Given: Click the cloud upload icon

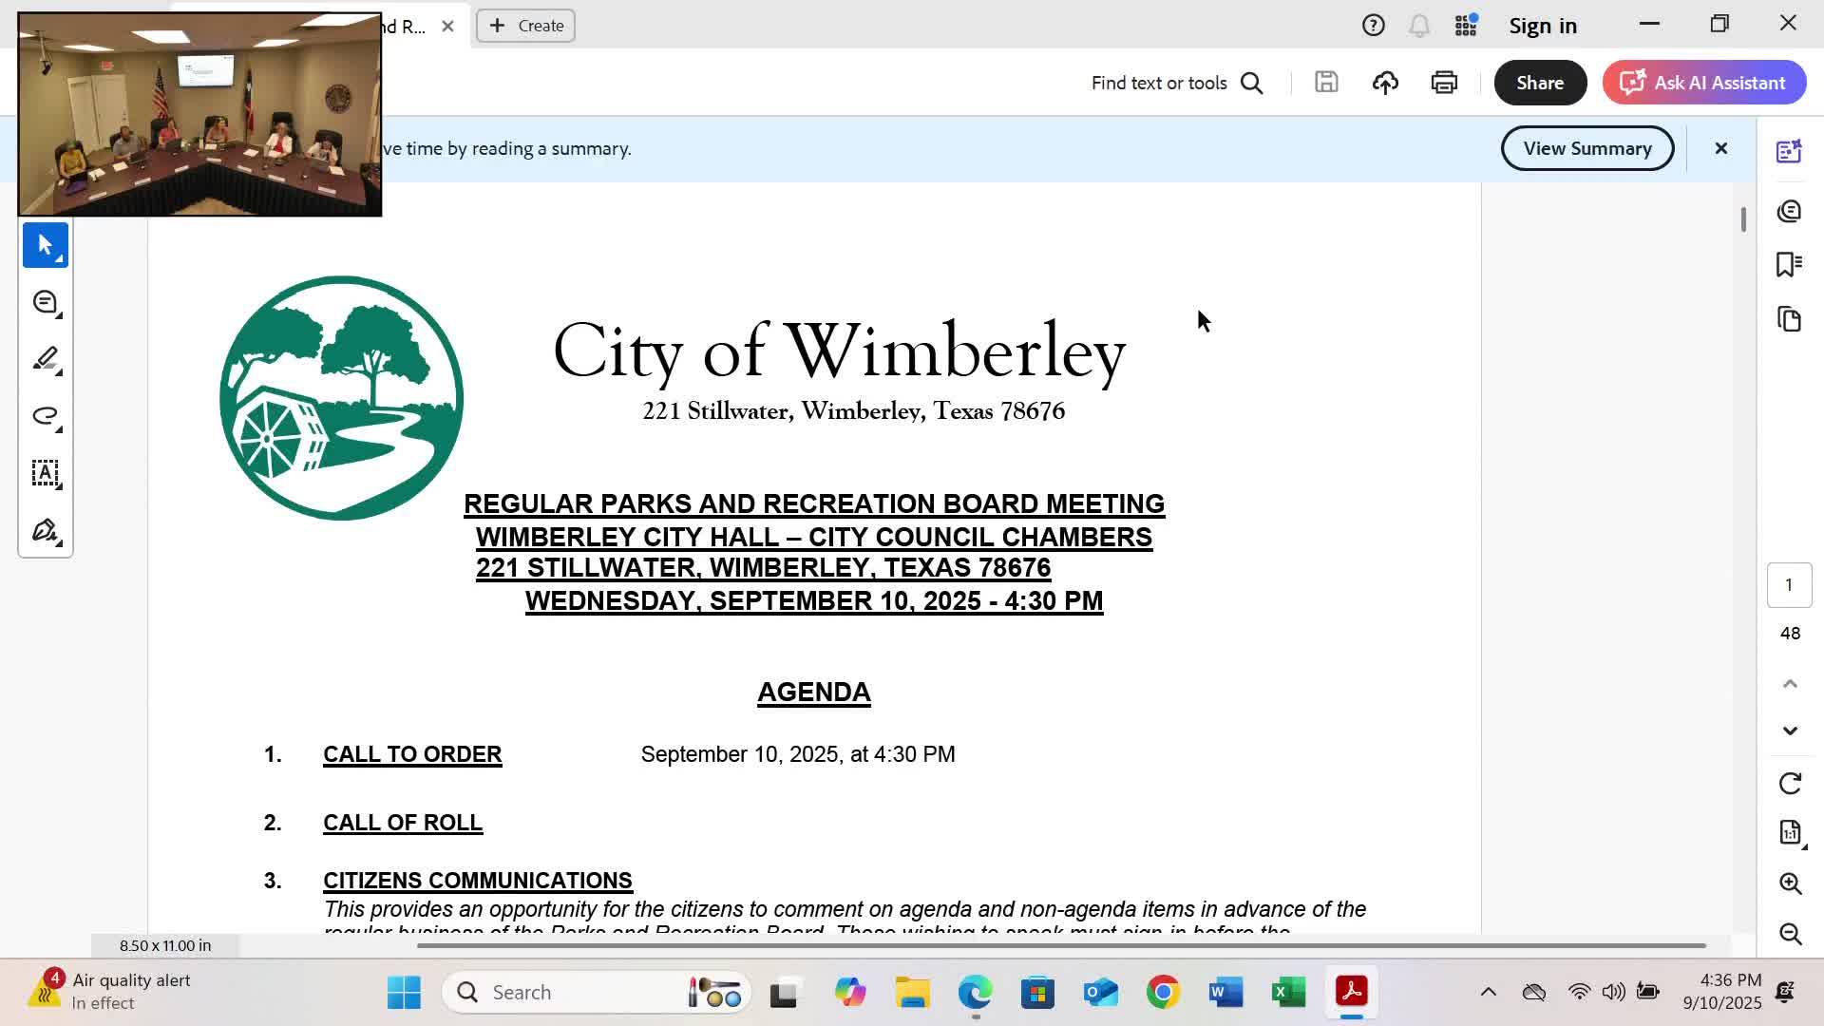Looking at the screenshot, I should click(1385, 83).
